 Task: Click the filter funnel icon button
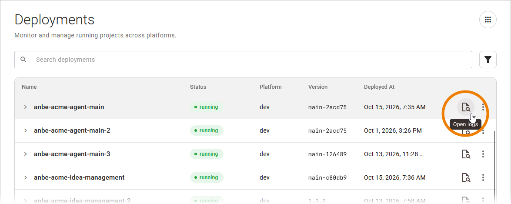coord(488,60)
